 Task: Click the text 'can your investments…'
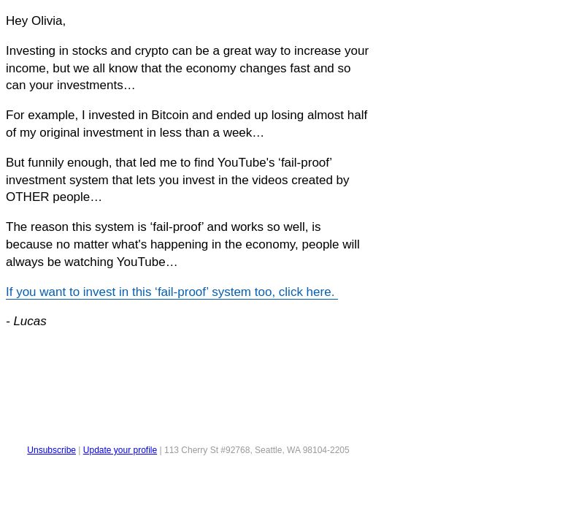pos(70,85)
